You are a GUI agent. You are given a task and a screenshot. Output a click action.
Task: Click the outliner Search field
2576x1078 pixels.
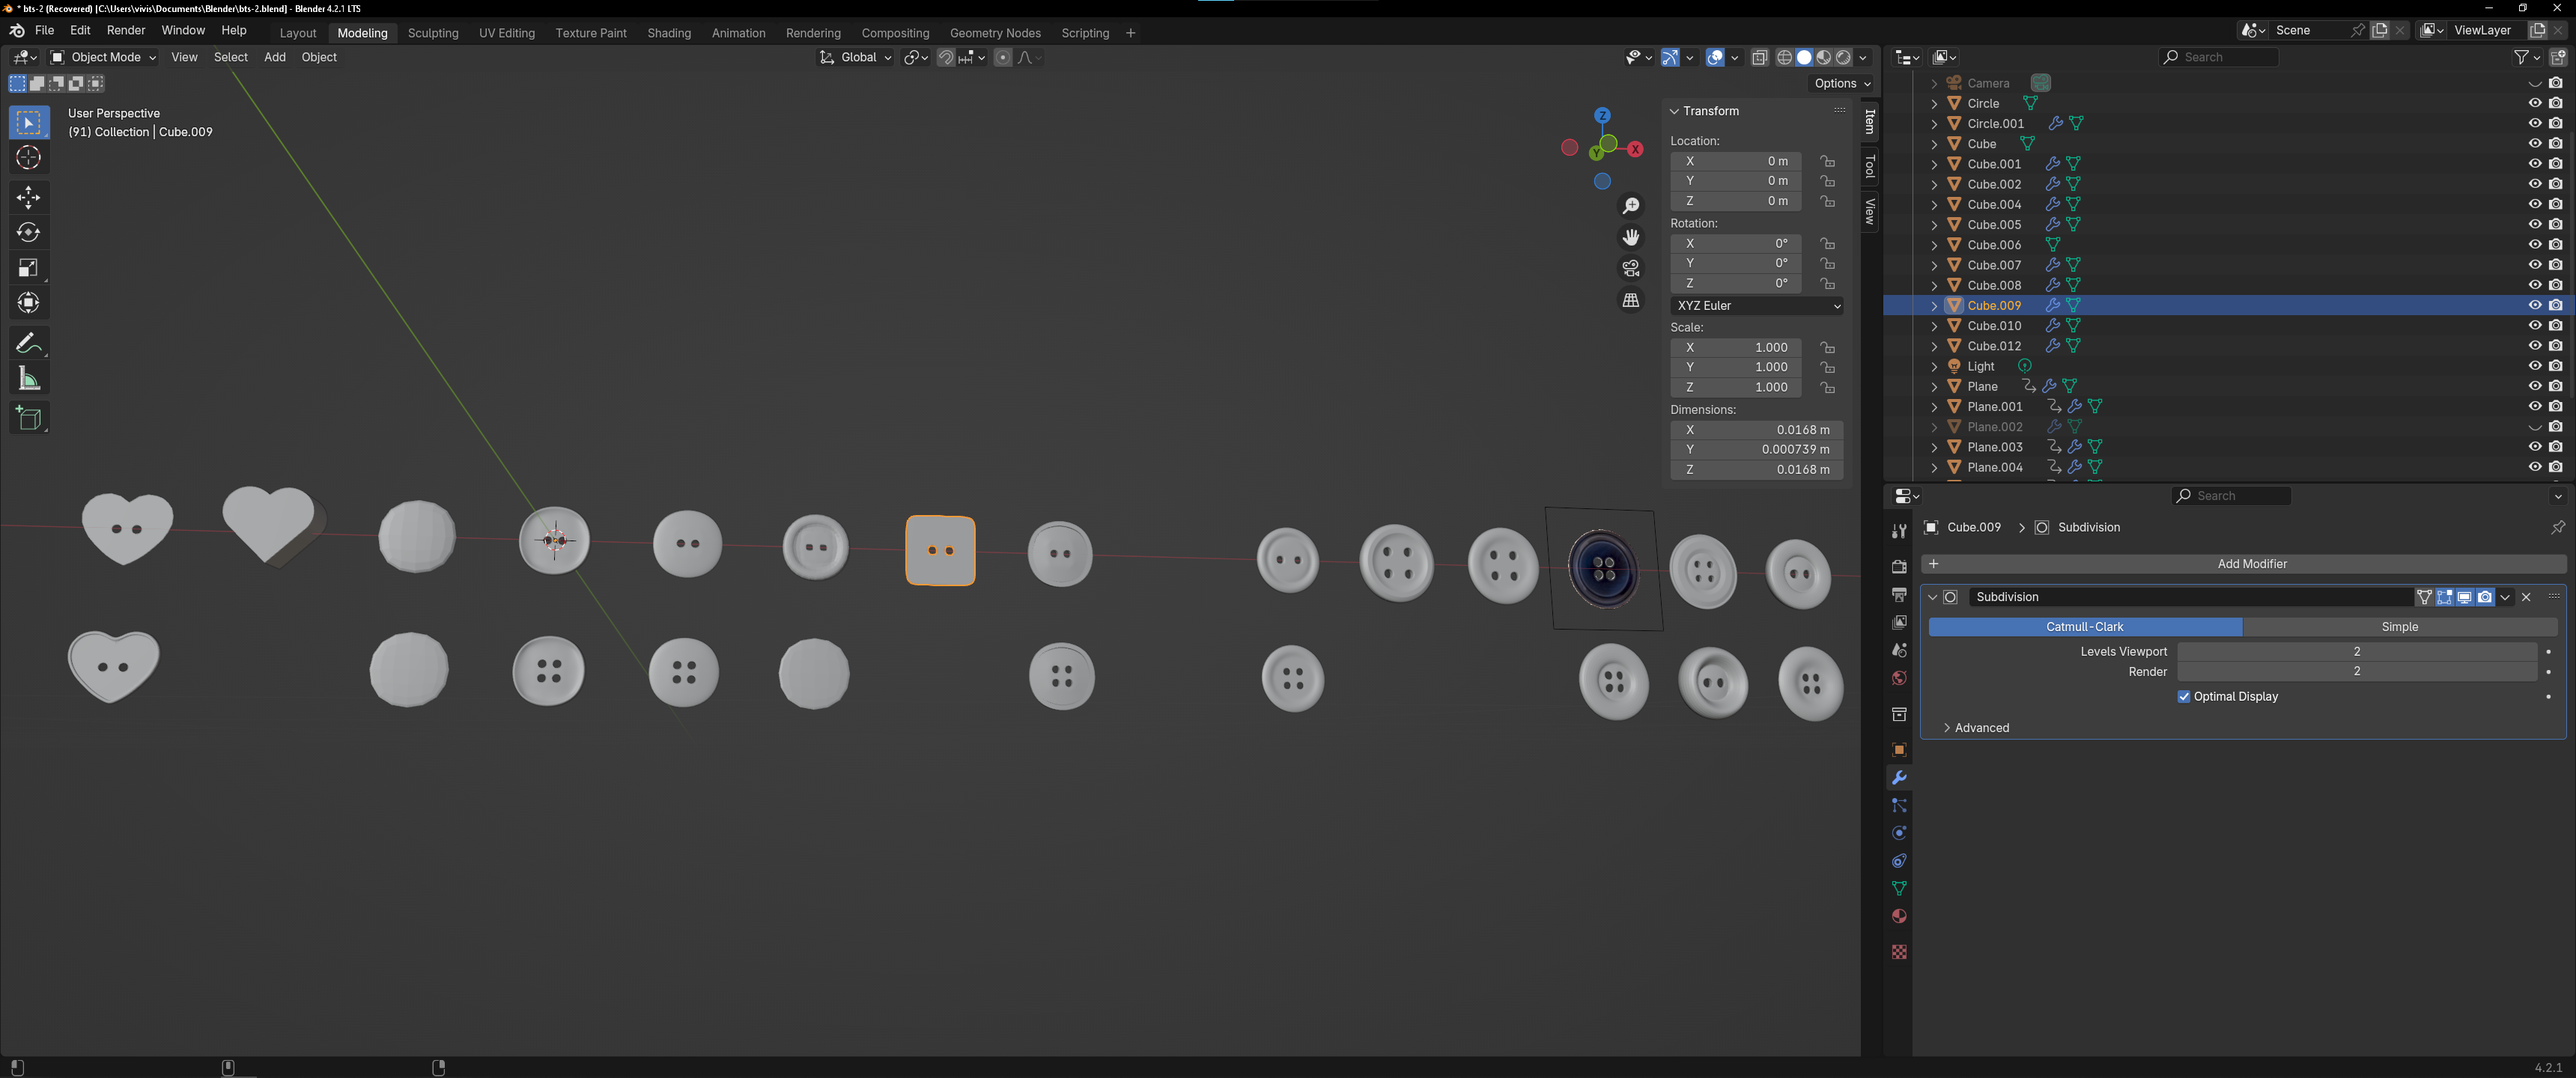click(x=2218, y=57)
